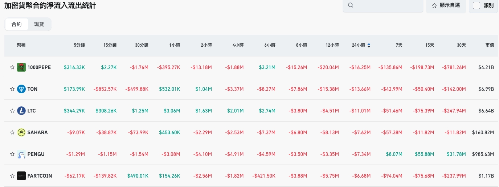Add SAHARA to favorites via star
This screenshot has height=187, width=499.
(x=12, y=132)
